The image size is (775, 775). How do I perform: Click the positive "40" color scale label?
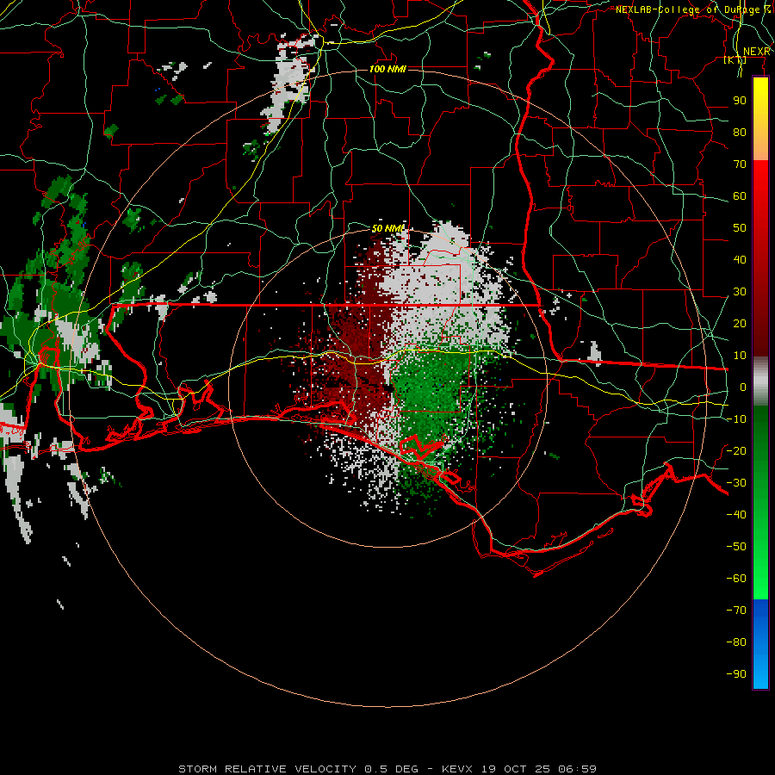740,259
